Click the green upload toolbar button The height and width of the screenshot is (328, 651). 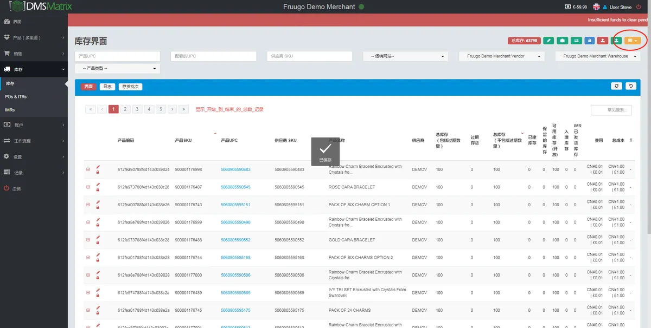tap(616, 41)
